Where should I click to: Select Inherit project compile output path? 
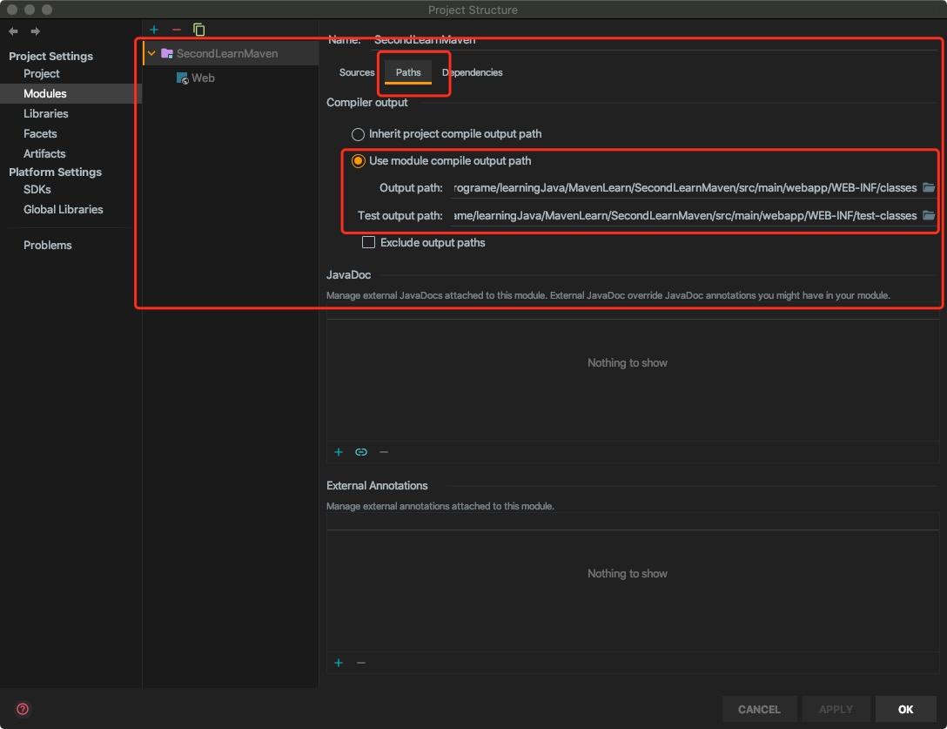[x=358, y=134]
